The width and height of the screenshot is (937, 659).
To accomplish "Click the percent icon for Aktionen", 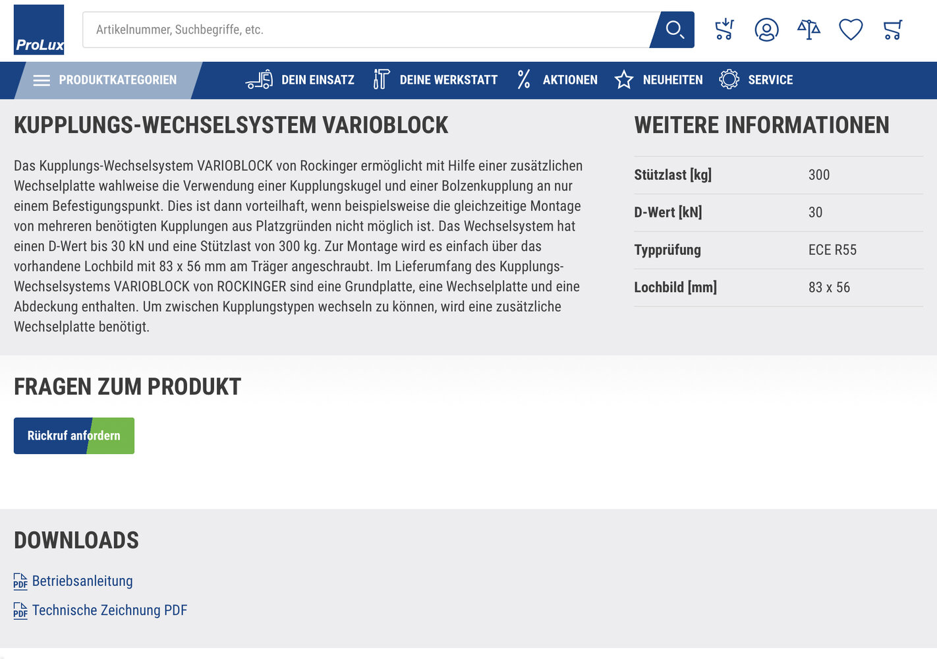I will [524, 80].
